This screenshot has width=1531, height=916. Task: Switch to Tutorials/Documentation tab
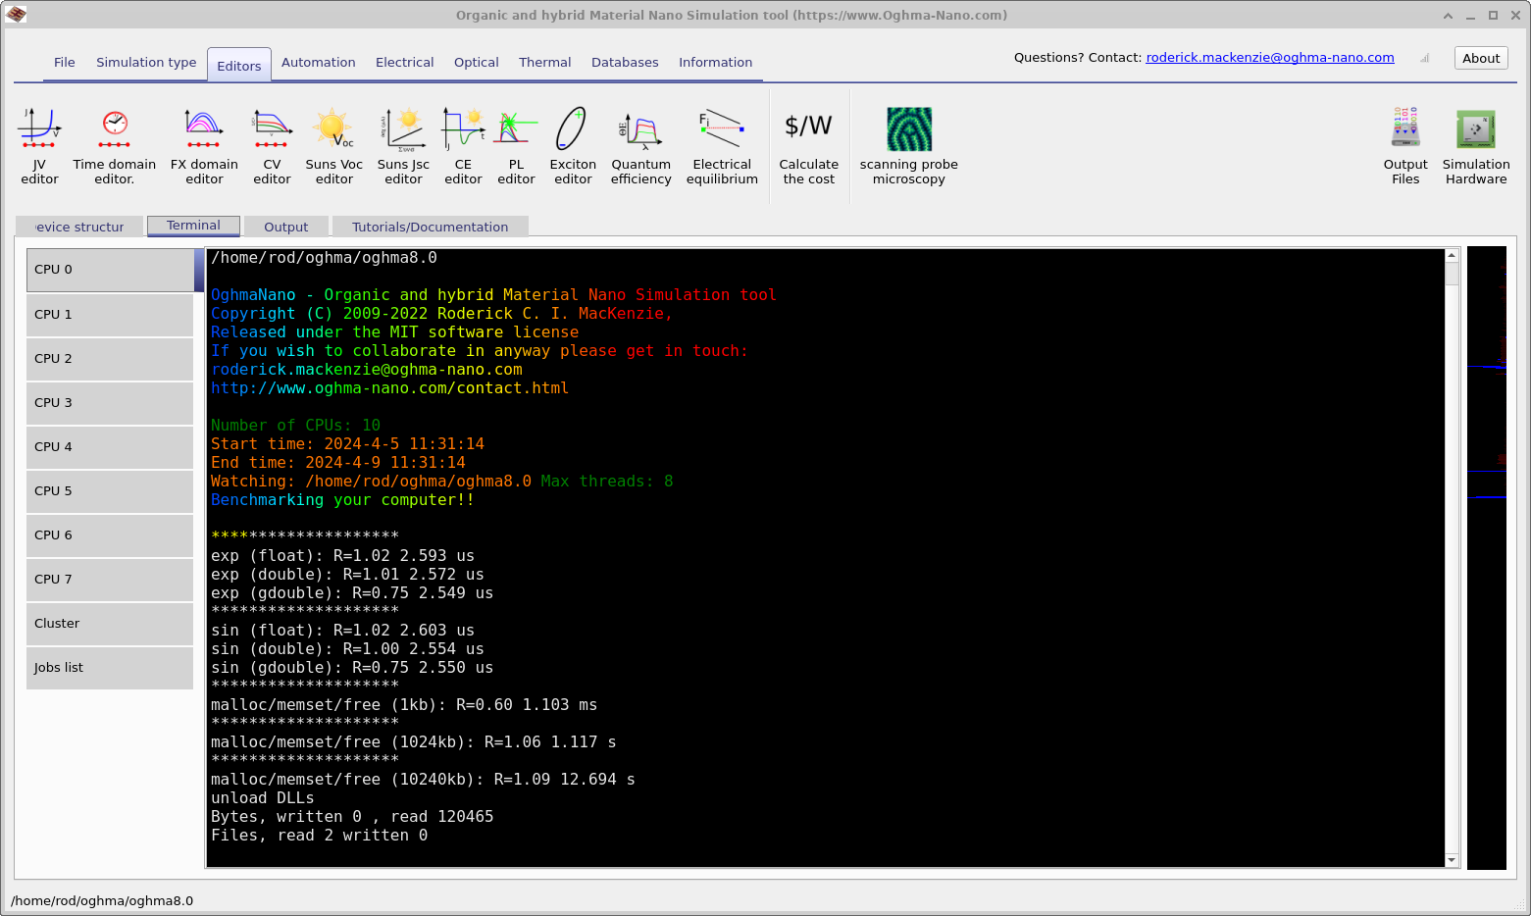coord(430,227)
